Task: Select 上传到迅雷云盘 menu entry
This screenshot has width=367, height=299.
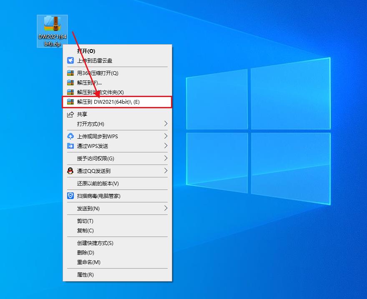Action: click(x=118, y=60)
